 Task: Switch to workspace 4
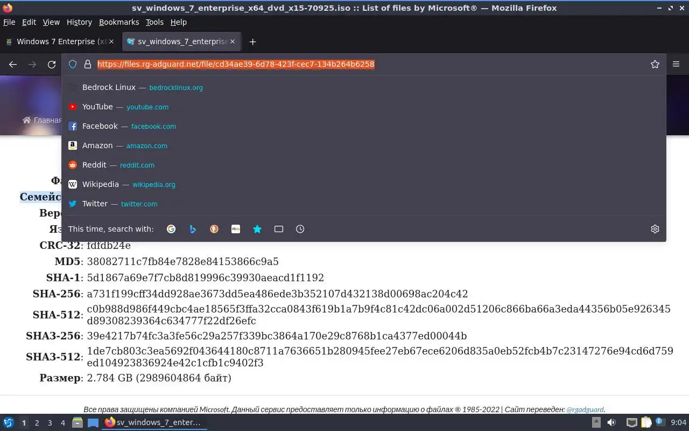(62, 423)
